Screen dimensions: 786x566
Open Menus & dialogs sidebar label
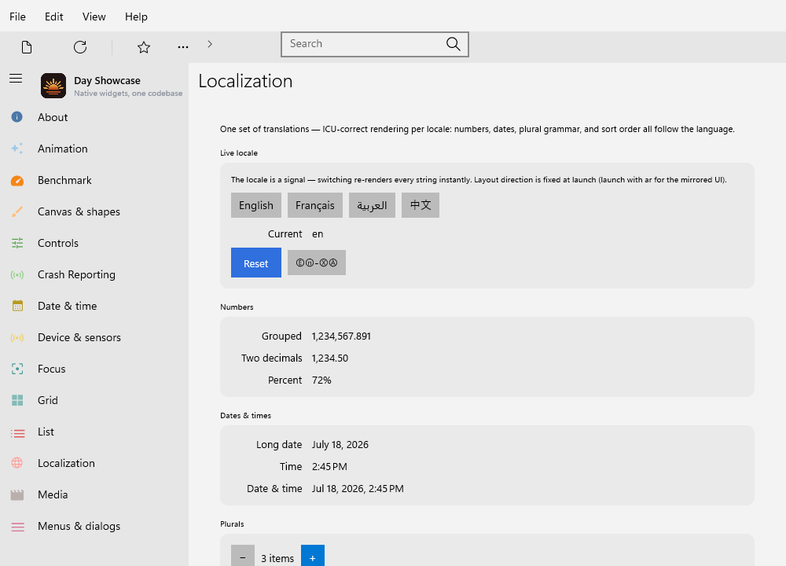(x=79, y=527)
